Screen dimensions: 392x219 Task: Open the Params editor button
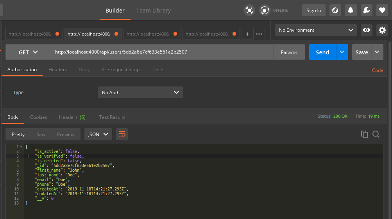289,52
